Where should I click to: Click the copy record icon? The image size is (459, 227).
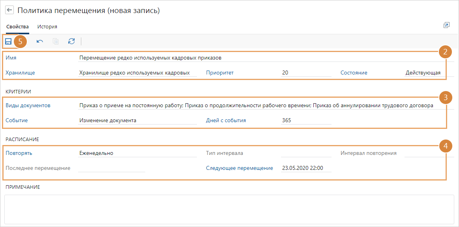(55, 41)
